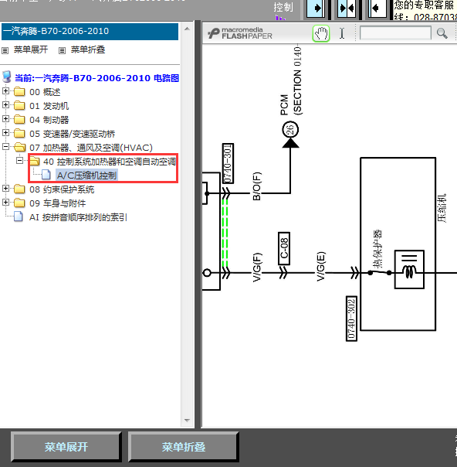The image size is (457, 467).
Task: Click the open folder icon for 40 控制系统
Action: 34,161
